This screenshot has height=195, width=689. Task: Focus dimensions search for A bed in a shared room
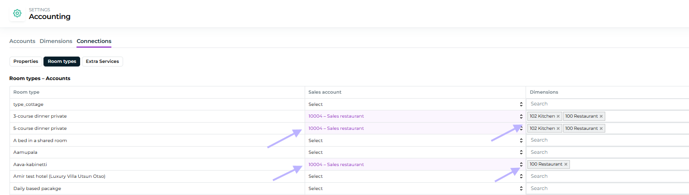click(608, 140)
